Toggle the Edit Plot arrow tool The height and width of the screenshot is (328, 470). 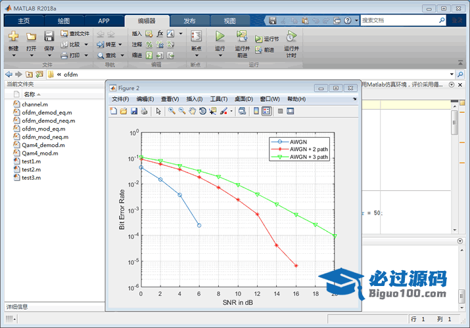(158, 111)
